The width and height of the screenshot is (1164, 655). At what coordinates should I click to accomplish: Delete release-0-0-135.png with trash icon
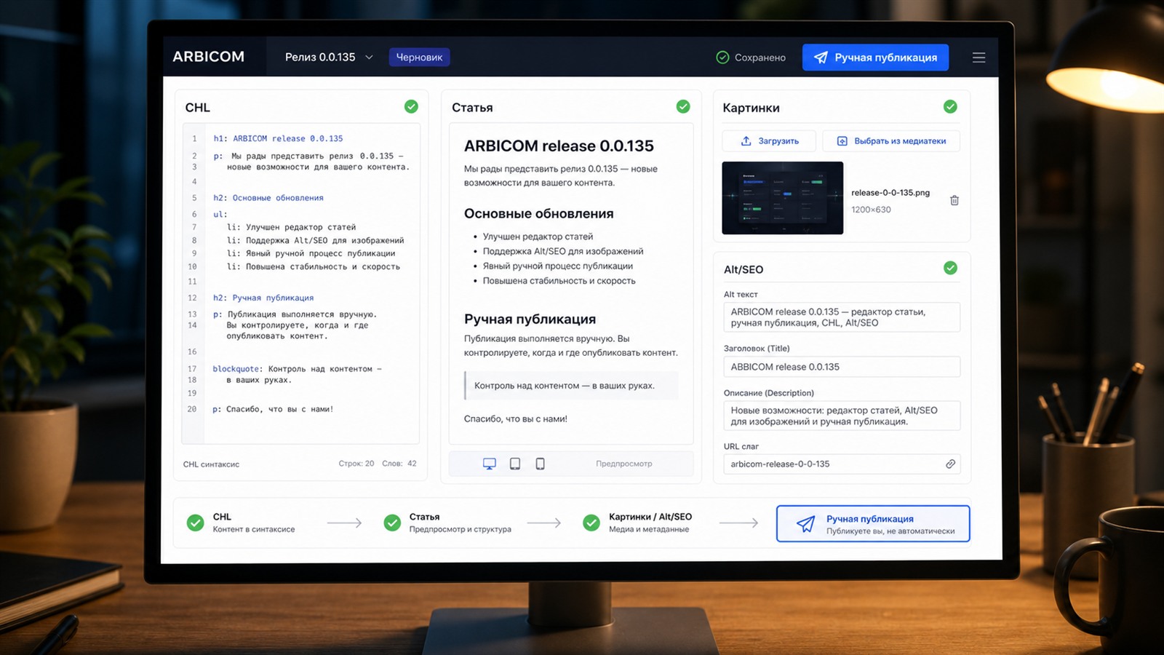click(954, 200)
